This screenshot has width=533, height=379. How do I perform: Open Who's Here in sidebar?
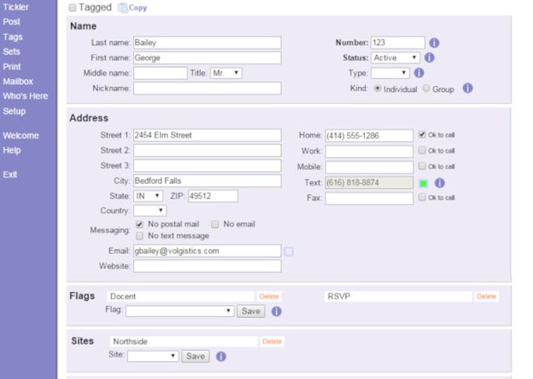point(26,96)
